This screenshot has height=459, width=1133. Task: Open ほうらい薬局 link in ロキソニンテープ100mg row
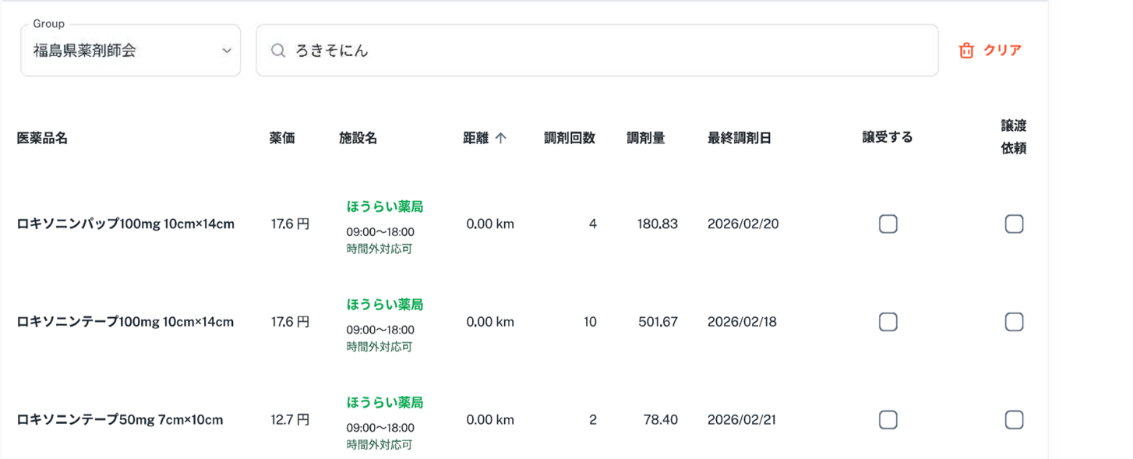tap(385, 305)
